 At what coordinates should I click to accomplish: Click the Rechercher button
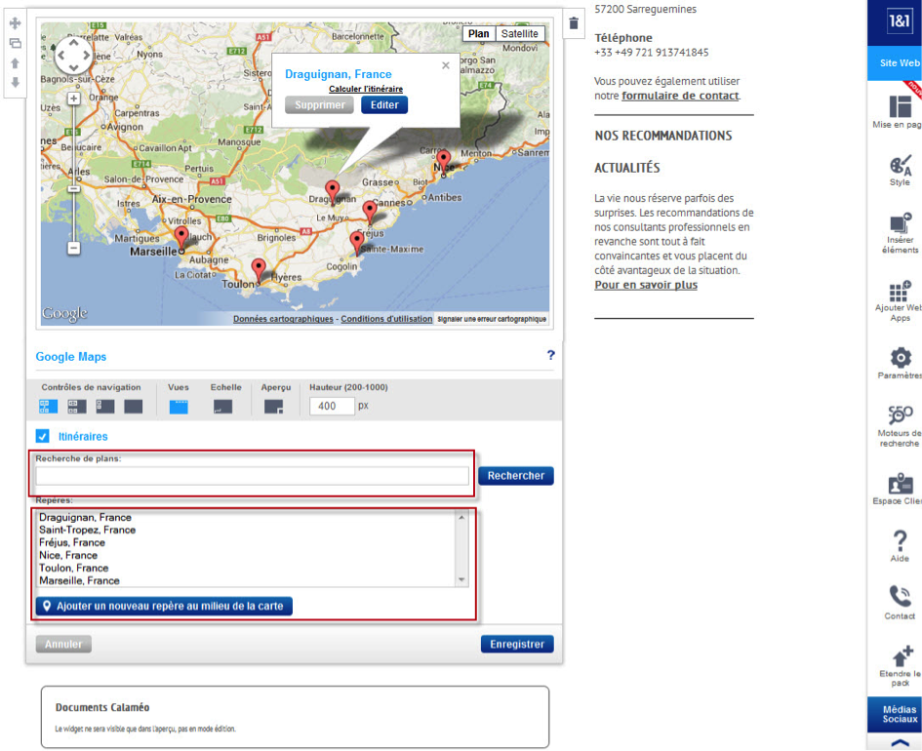(516, 475)
